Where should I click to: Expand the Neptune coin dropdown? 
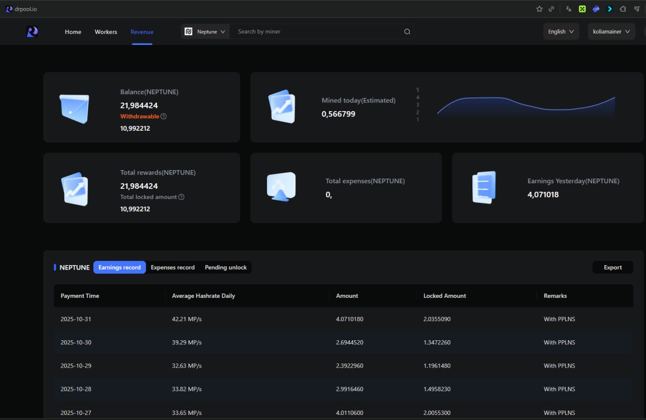205,32
